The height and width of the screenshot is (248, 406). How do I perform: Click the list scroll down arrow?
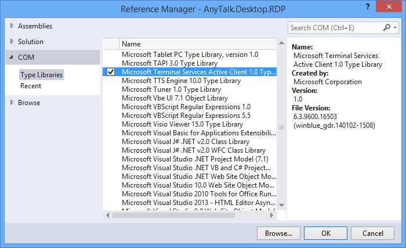(x=282, y=205)
